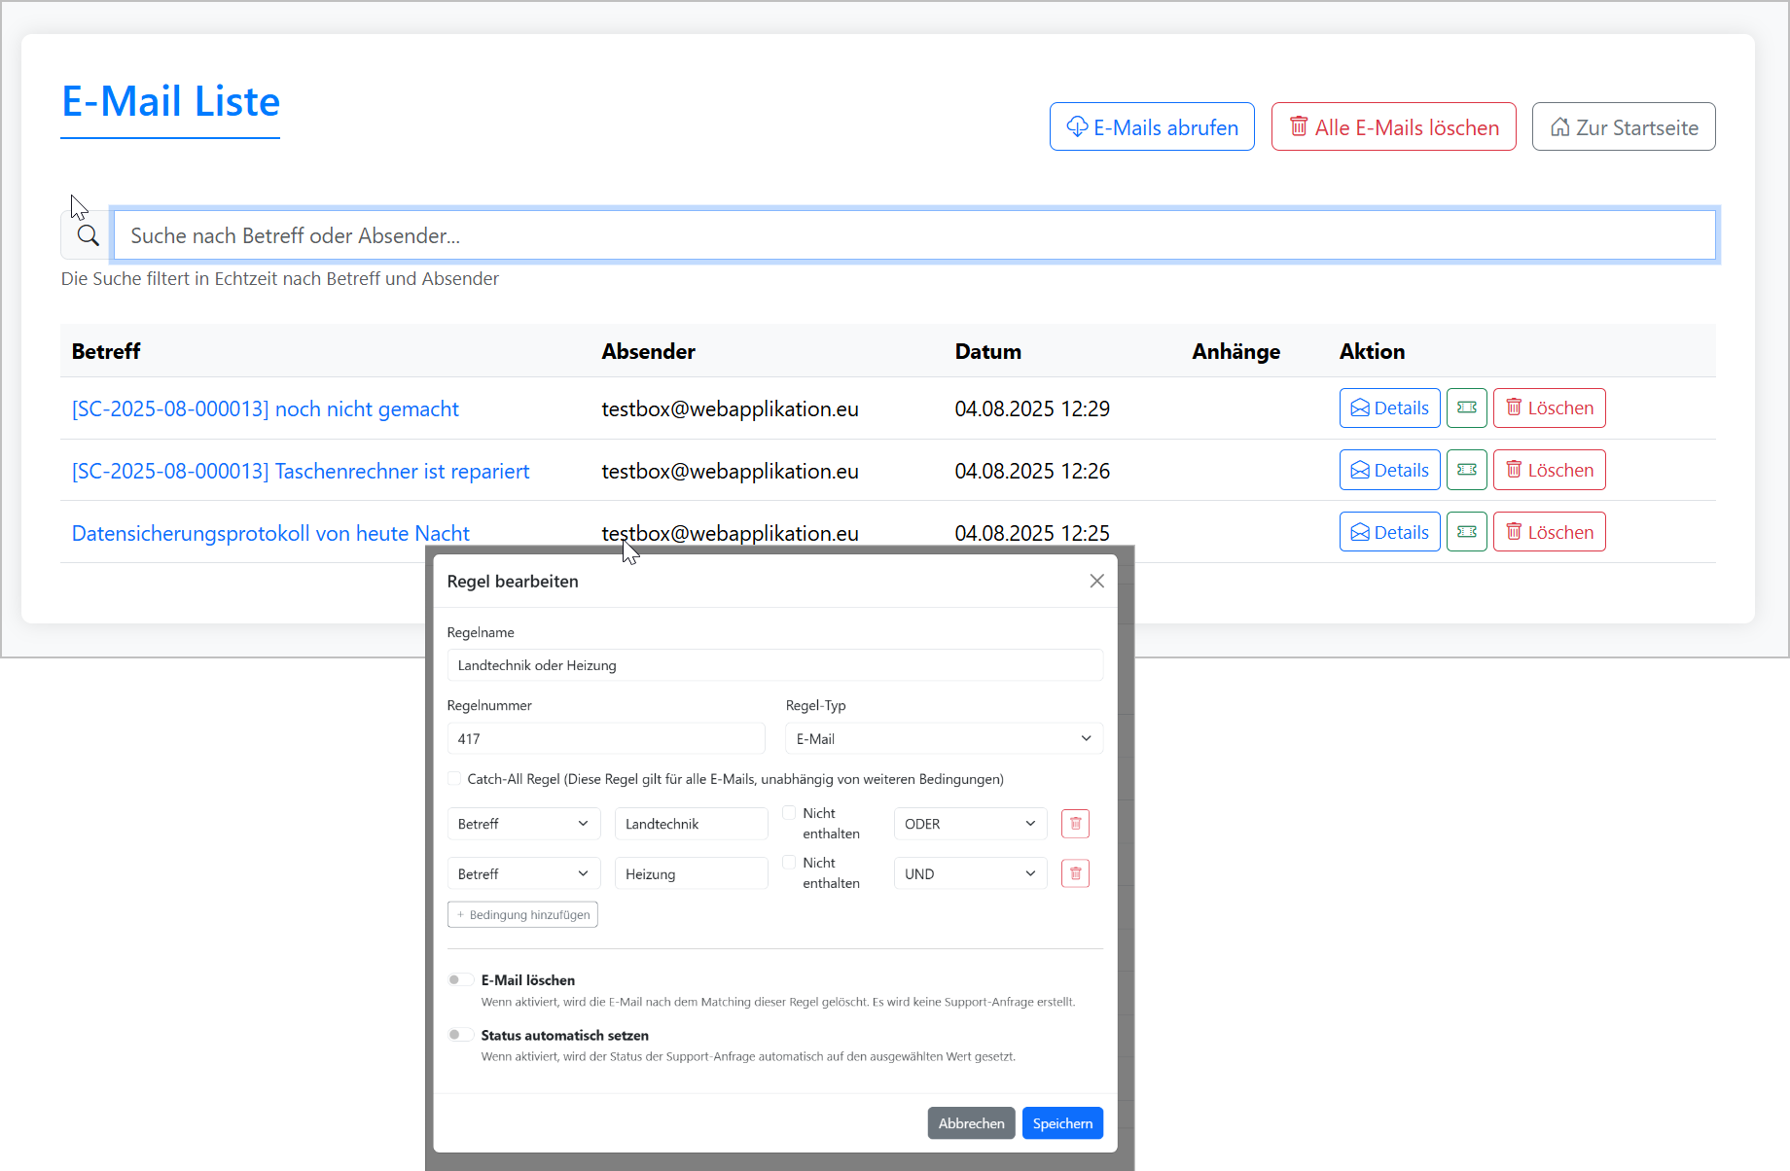Click the magnifier search icon
Viewport: 1790px width, 1171px height.
87,234
